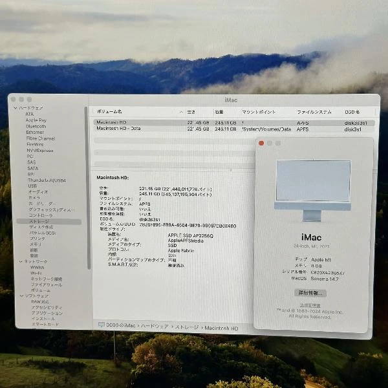Select プリンタ in the sidebar
The image size is (388, 388).
(x=38, y=239)
